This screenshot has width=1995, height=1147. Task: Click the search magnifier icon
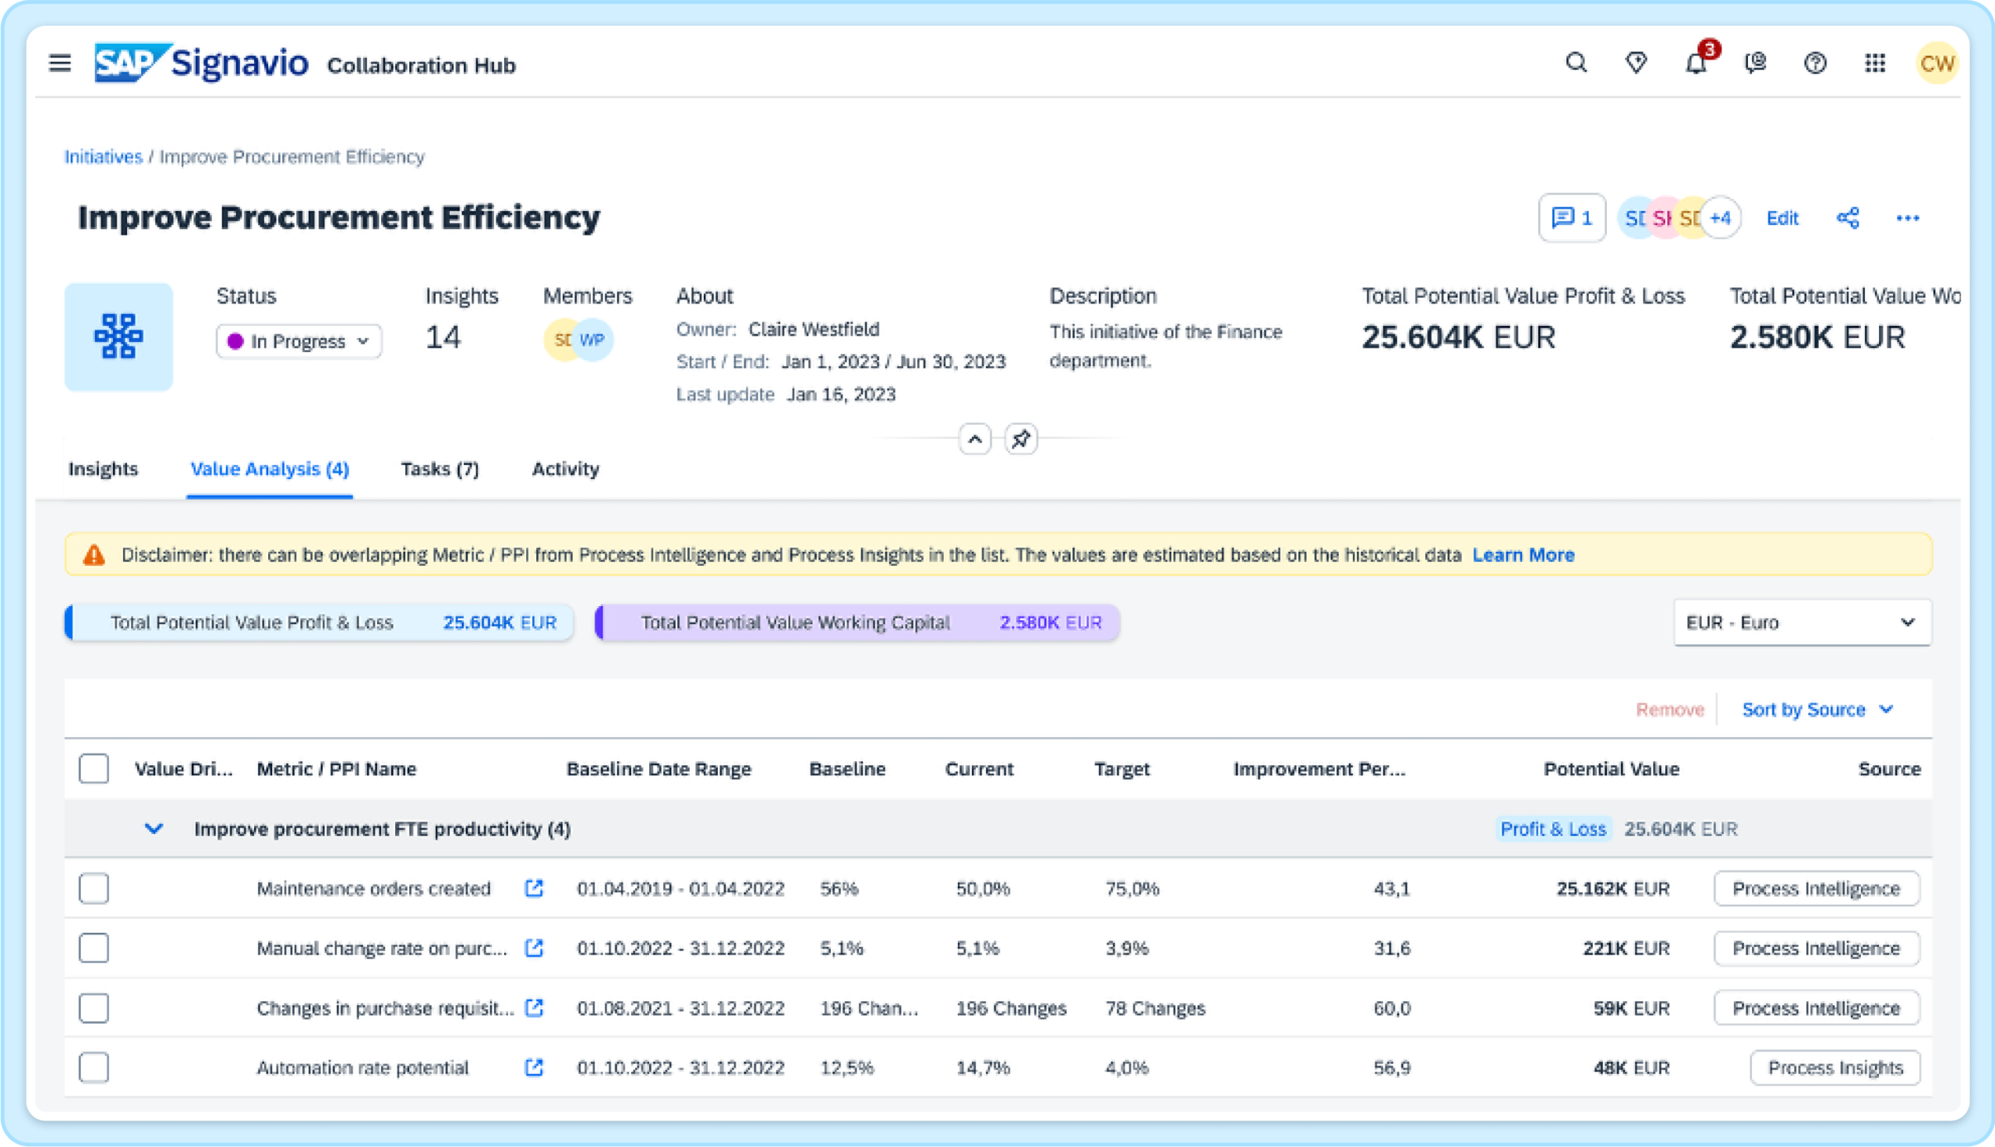click(1576, 62)
